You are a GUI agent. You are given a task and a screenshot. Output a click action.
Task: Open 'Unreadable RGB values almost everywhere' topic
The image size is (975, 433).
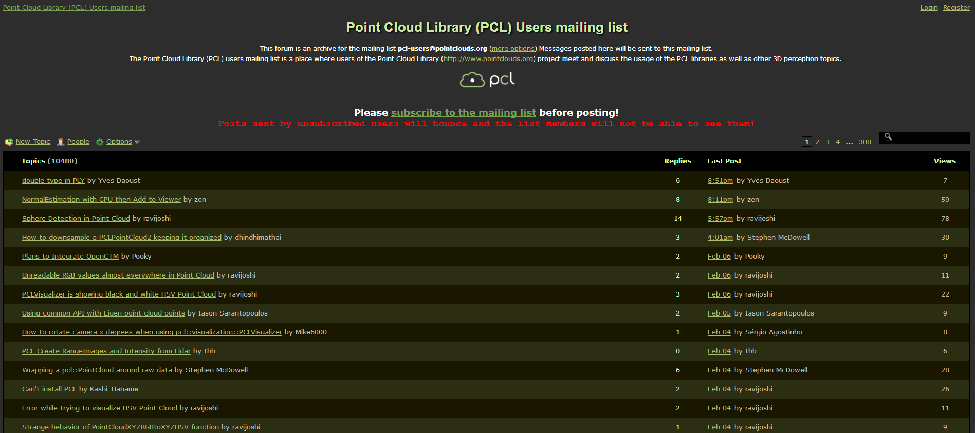[118, 275]
